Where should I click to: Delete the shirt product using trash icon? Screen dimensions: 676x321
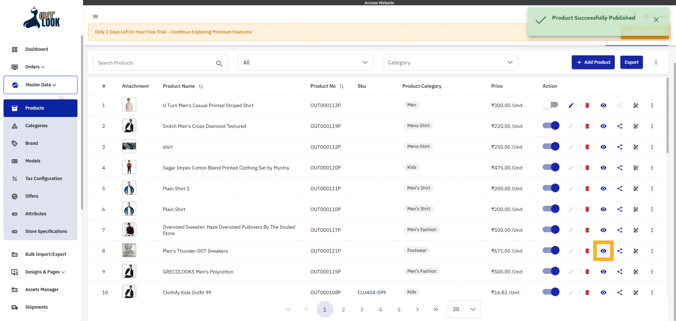[587, 147]
